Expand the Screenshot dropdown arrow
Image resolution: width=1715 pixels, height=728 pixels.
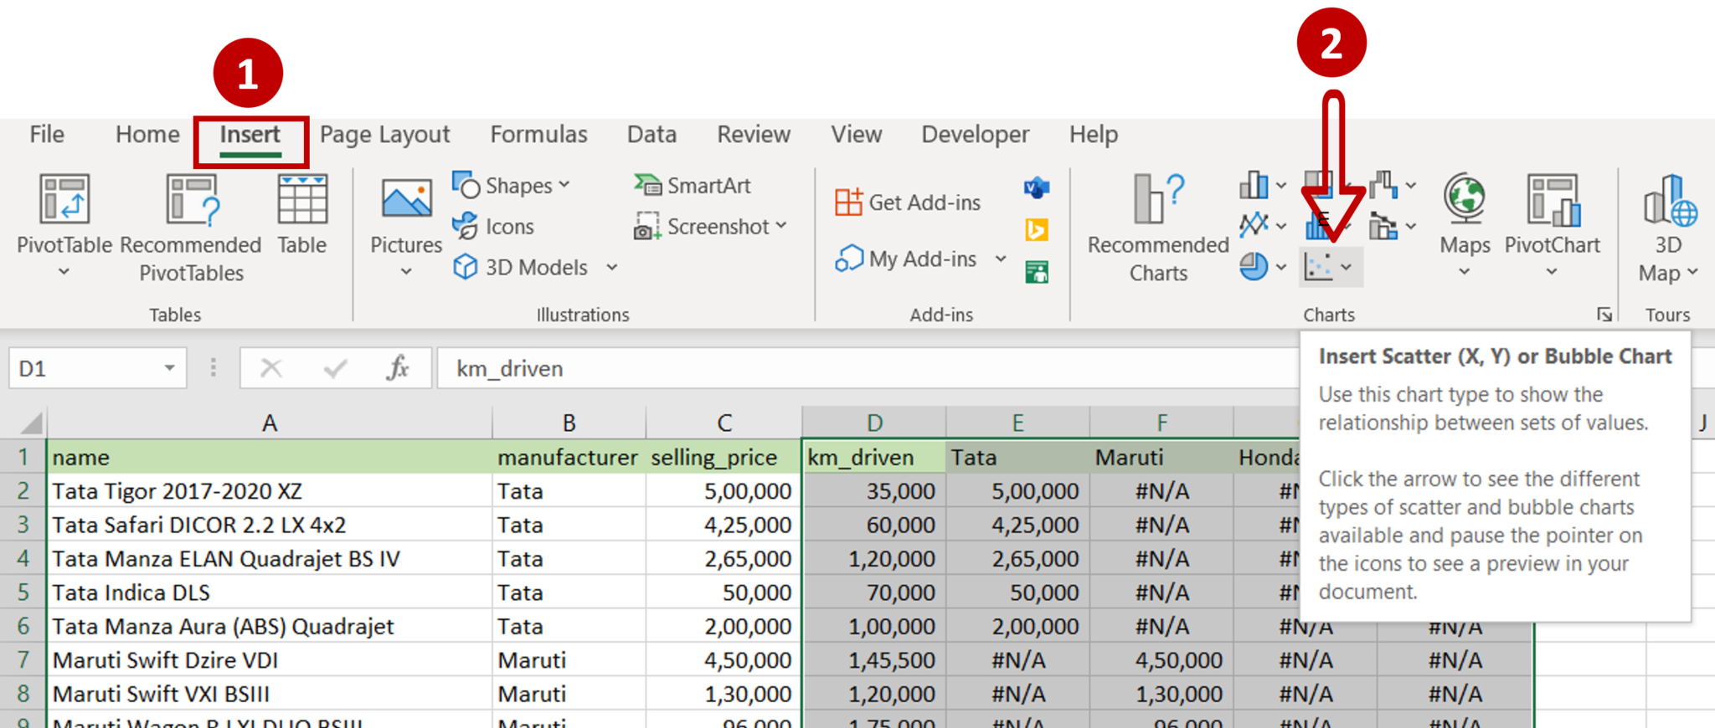click(780, 226)
